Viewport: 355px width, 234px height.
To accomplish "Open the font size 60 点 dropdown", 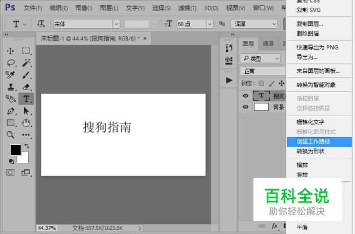I will [x=210, y=24].
